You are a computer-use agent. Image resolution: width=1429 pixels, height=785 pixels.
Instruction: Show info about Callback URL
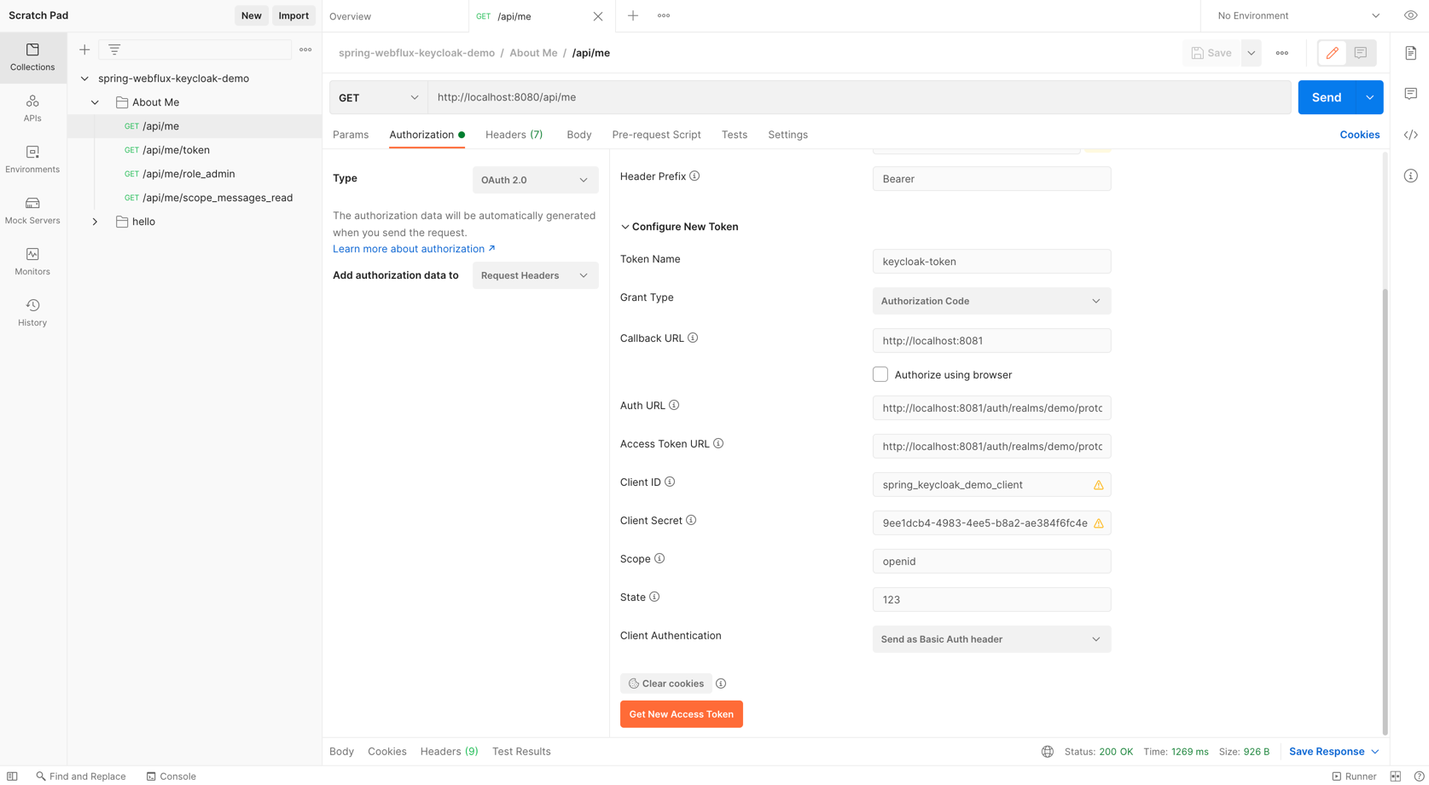693,338
